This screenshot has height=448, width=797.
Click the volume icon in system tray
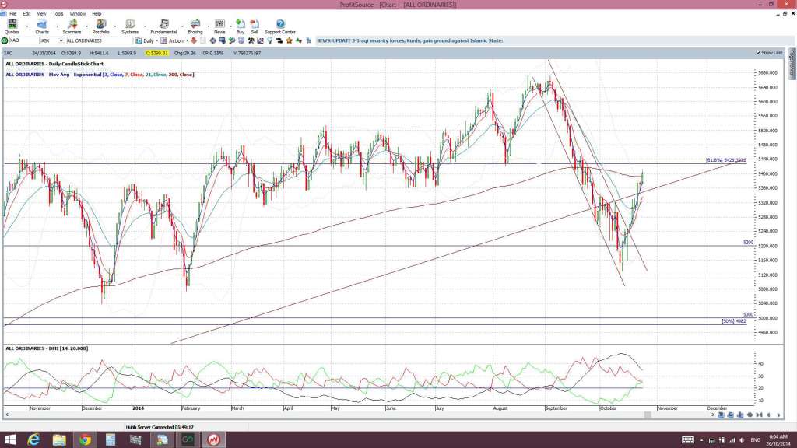742,440
